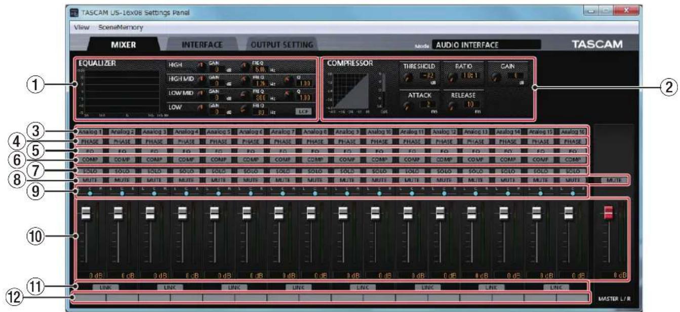This screenshot has height=312, width=680.
Task: Solo the Analog 13 channel
Action: [x=475, y=171]
